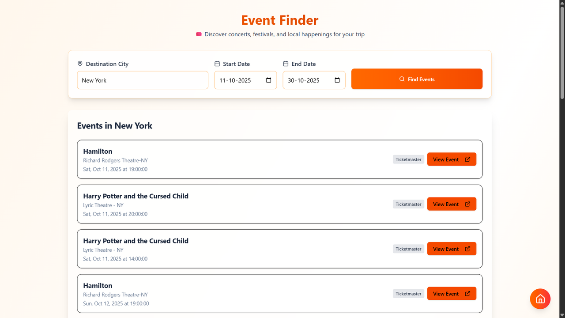The image size is (565, 318).
Task: Click the Ticketmaster badge for the Oct 12 Hamilton
Action: point(408,294)
